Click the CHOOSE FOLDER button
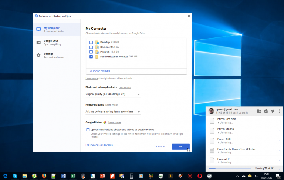This screenshot has height=180, width=284. click(100, 71)
